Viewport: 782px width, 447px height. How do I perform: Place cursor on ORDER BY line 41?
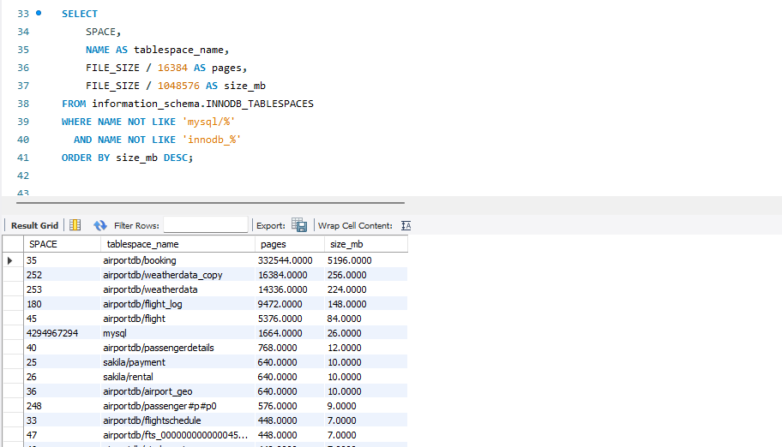click(x=127, y=158)
